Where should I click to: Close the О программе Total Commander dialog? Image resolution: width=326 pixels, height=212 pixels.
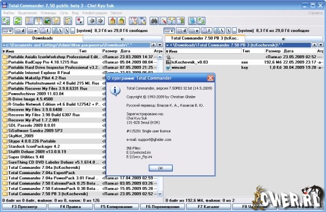(x=210, y=78)
